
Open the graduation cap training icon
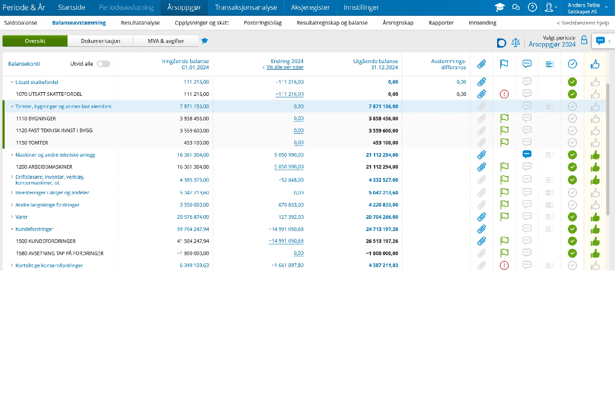tap(499, 7)
